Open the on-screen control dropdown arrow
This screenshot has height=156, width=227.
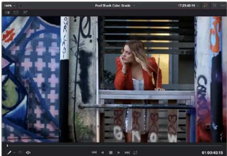[x=14, y=153]
